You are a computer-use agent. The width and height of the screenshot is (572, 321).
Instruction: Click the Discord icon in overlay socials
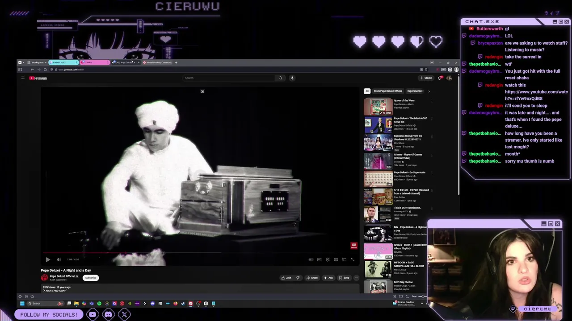[108, 315]
